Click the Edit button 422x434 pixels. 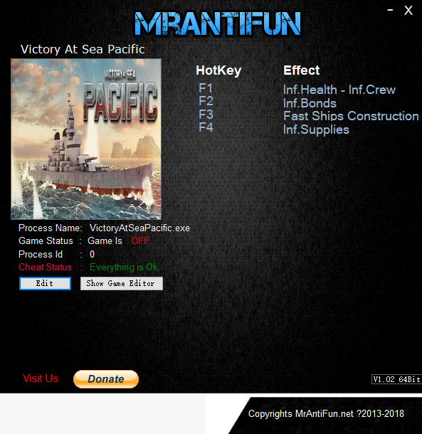pos(45,283)
